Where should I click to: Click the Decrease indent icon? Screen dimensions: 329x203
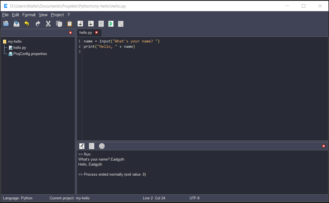(91, 24)
